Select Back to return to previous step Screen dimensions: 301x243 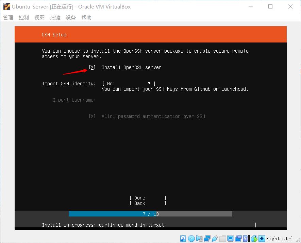[138, 203]
